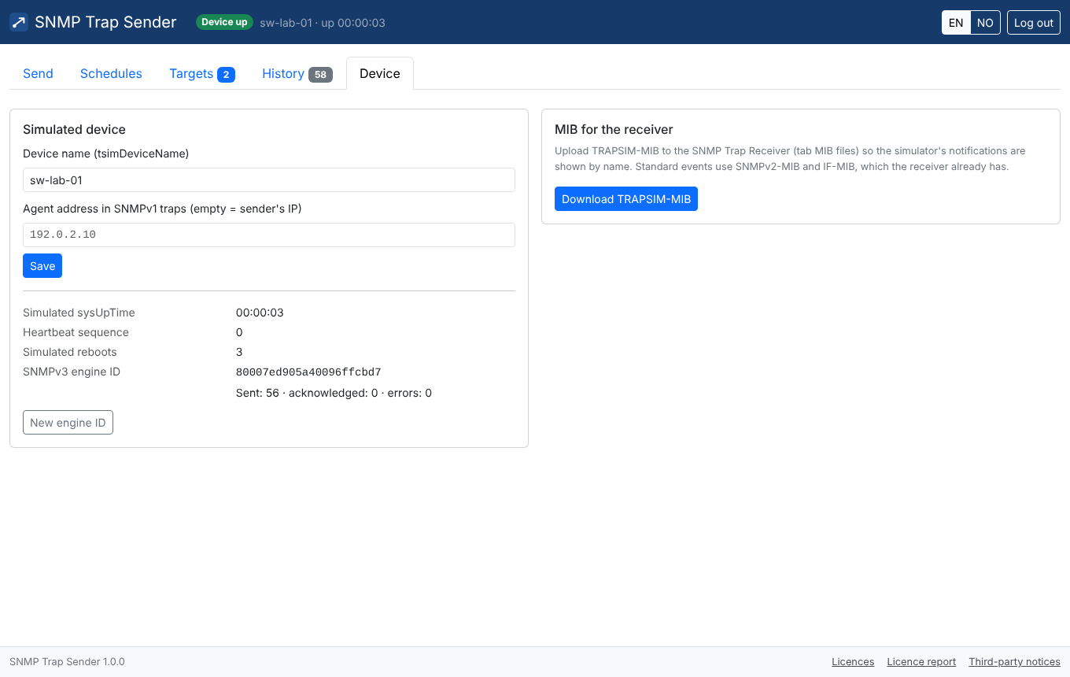Open the Send tab
1070x677 pixels.
[38, 73]
